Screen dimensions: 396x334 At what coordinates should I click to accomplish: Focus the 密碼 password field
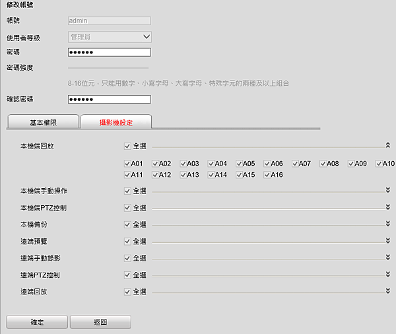[x=110, y=52]
